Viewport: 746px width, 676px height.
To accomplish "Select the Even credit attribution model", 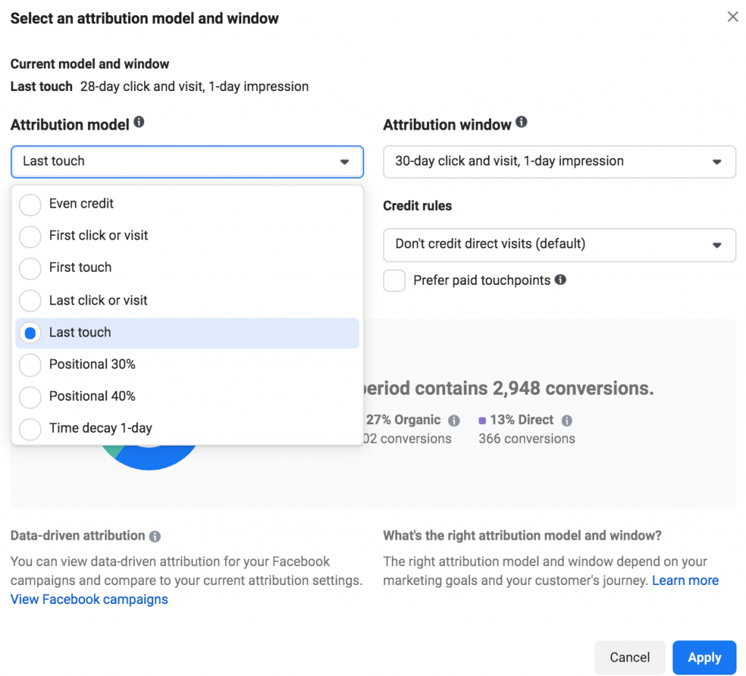I will coord(80,204).
